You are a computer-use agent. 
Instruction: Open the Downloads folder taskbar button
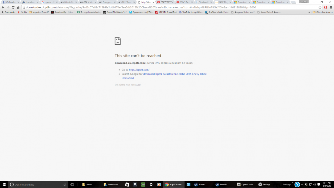(x=112, y=184)
